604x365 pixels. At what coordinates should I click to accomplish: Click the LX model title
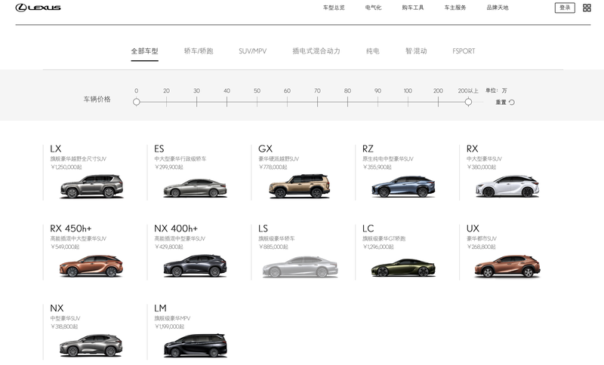[x=56, y=149]
